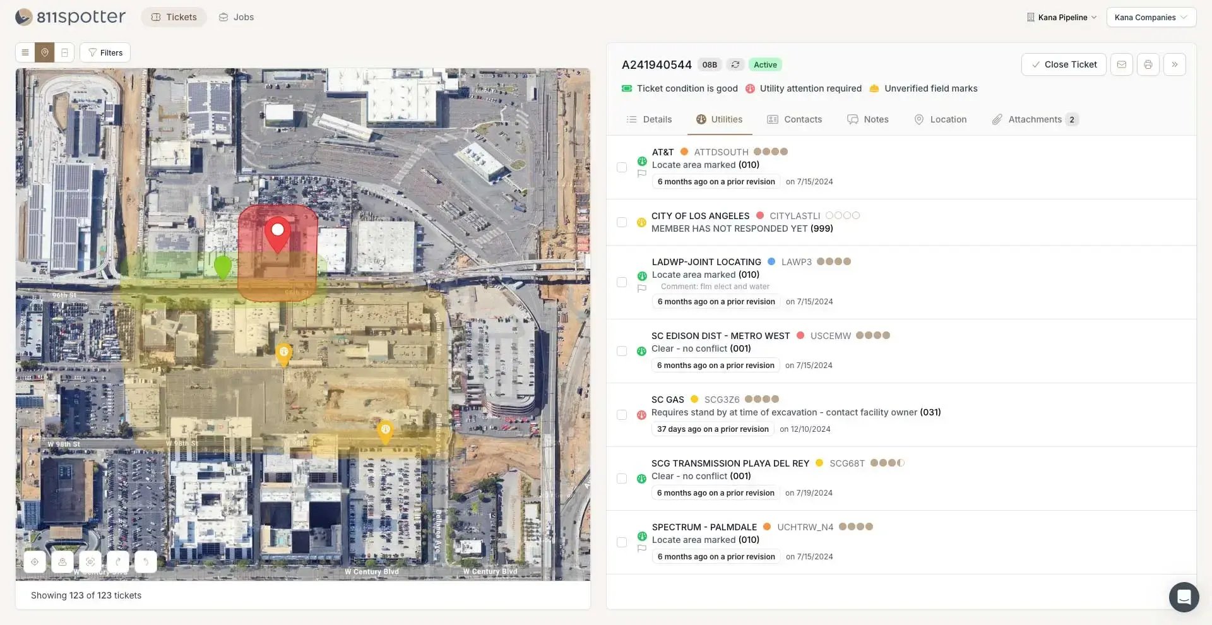The image size is (1212, 625).
Task: Click yellow status icon for CITY OF LOS ANGELES
Action: (641, 222)
